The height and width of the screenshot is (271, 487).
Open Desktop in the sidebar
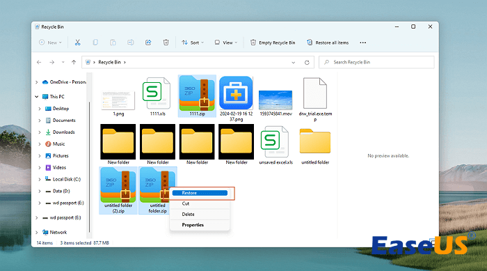(x=57, y=109)
